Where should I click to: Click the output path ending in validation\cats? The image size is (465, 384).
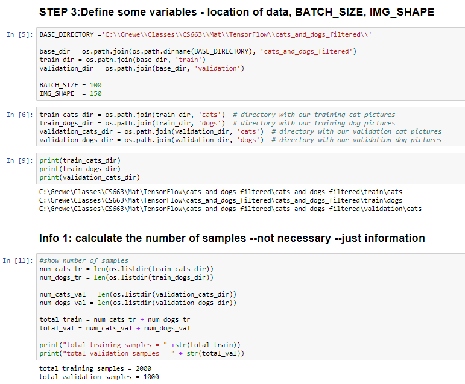(230, 209)
